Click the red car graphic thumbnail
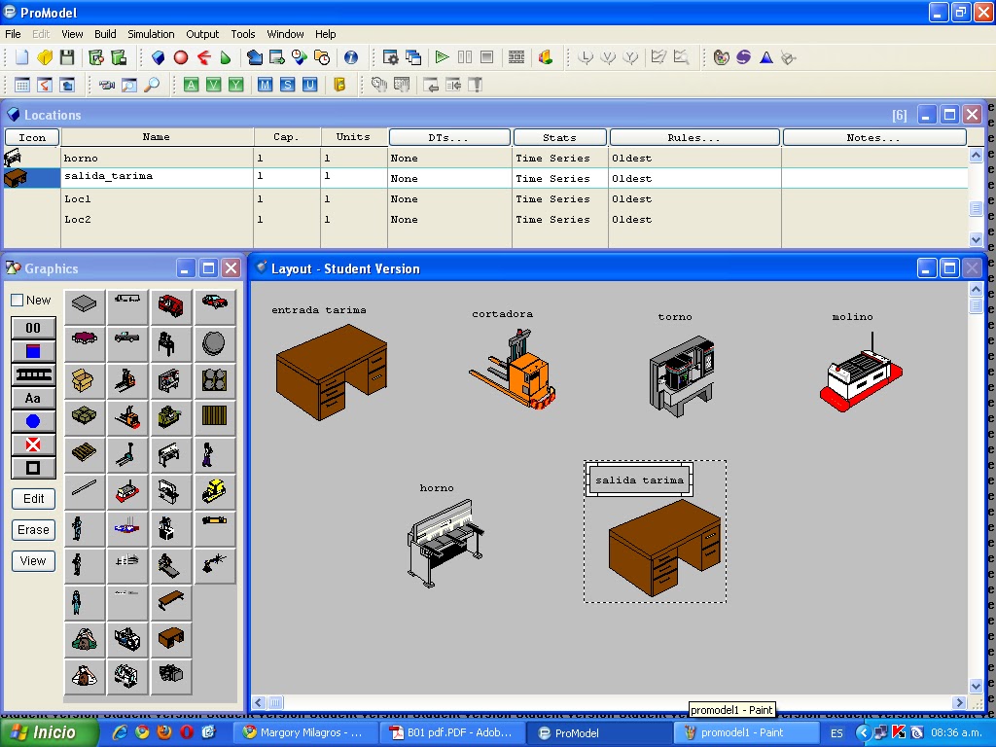996x747 pixels. (x=215, y=303)
